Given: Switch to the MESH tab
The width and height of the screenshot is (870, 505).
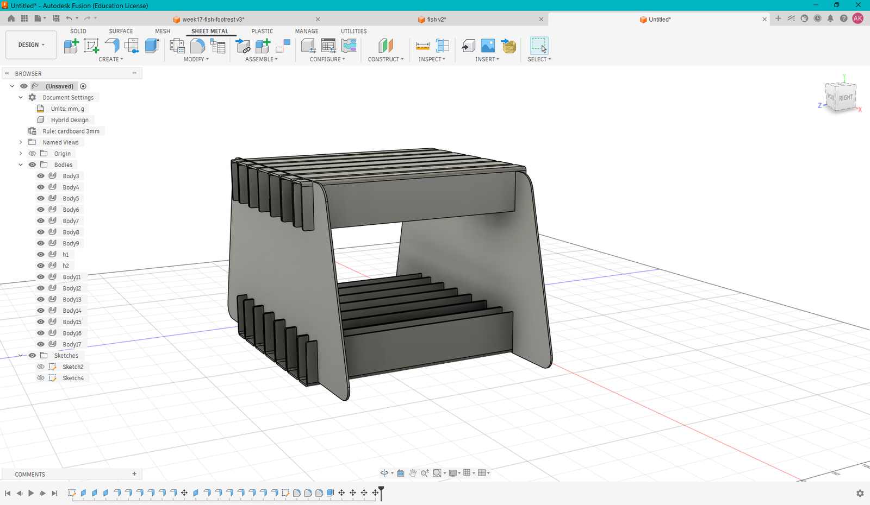Looking at the screenshot, I should (x=163, y=31).
